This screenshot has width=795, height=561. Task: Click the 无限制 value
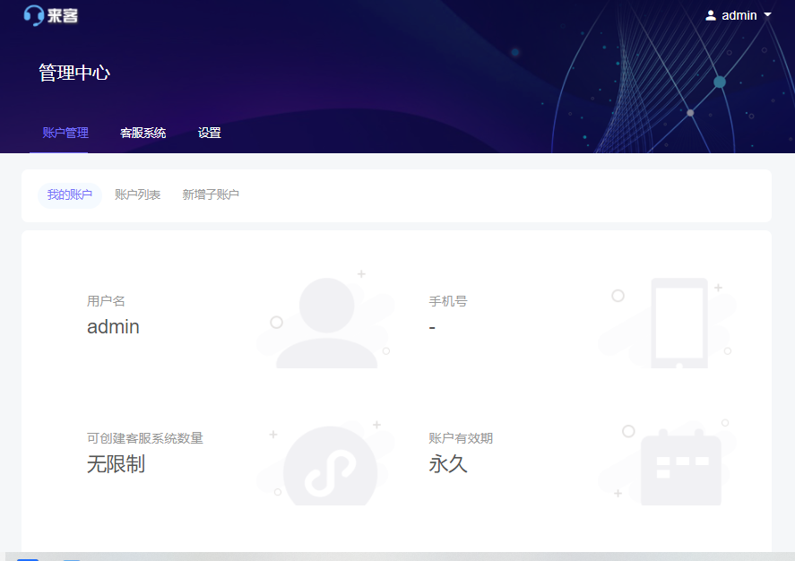116,463
